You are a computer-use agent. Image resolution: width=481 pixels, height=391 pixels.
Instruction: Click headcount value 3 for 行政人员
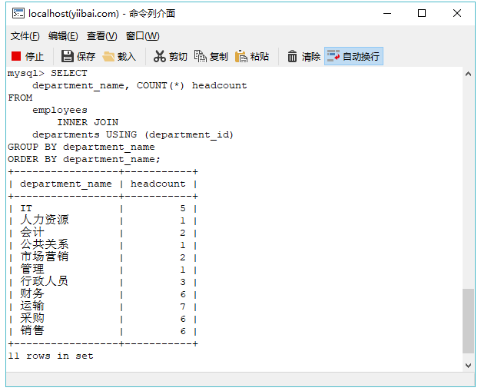coord(183,282)
